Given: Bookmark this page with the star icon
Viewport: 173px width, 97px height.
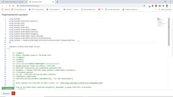Looking at the screenshot, I should (144, 6).
